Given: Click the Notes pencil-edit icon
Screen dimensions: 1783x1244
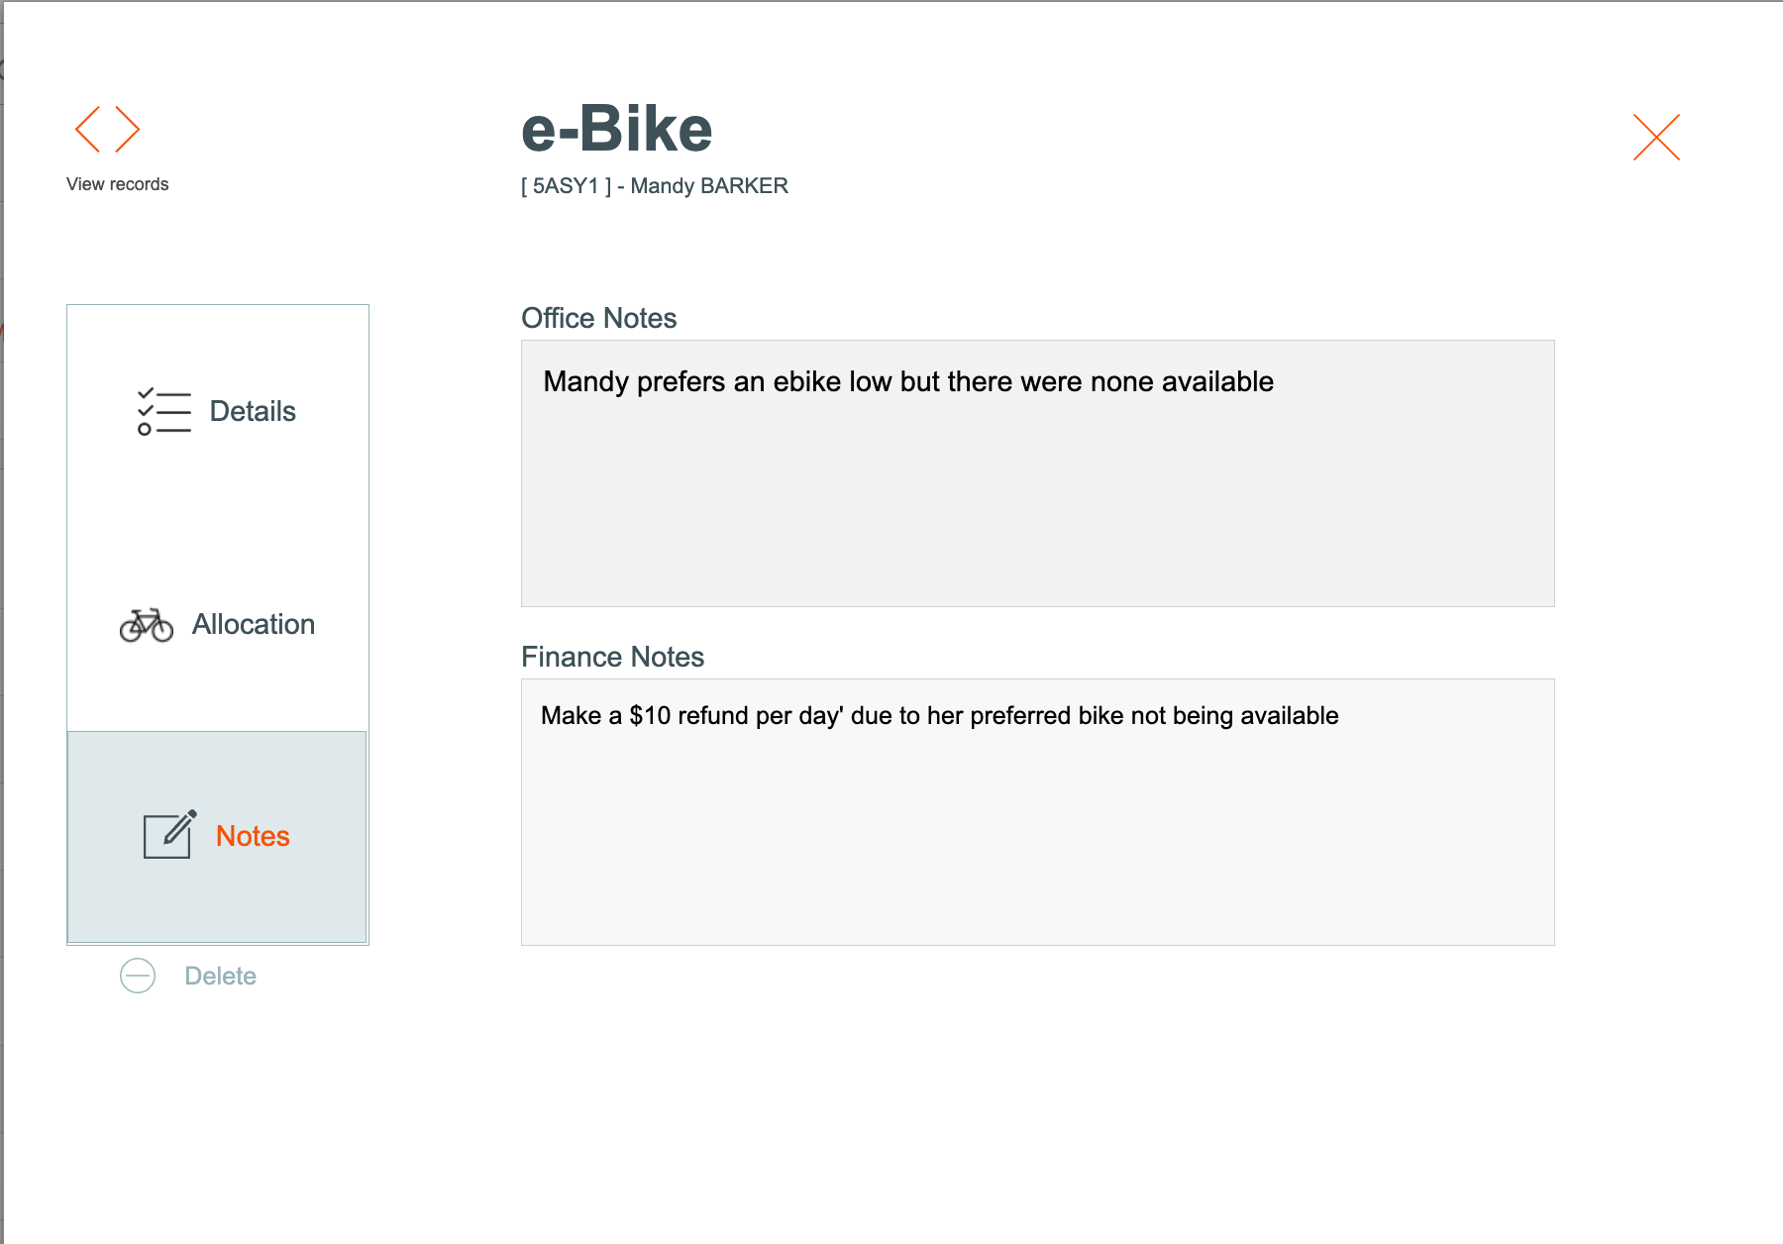Looking at the screenshot, I should pos(169,835).
